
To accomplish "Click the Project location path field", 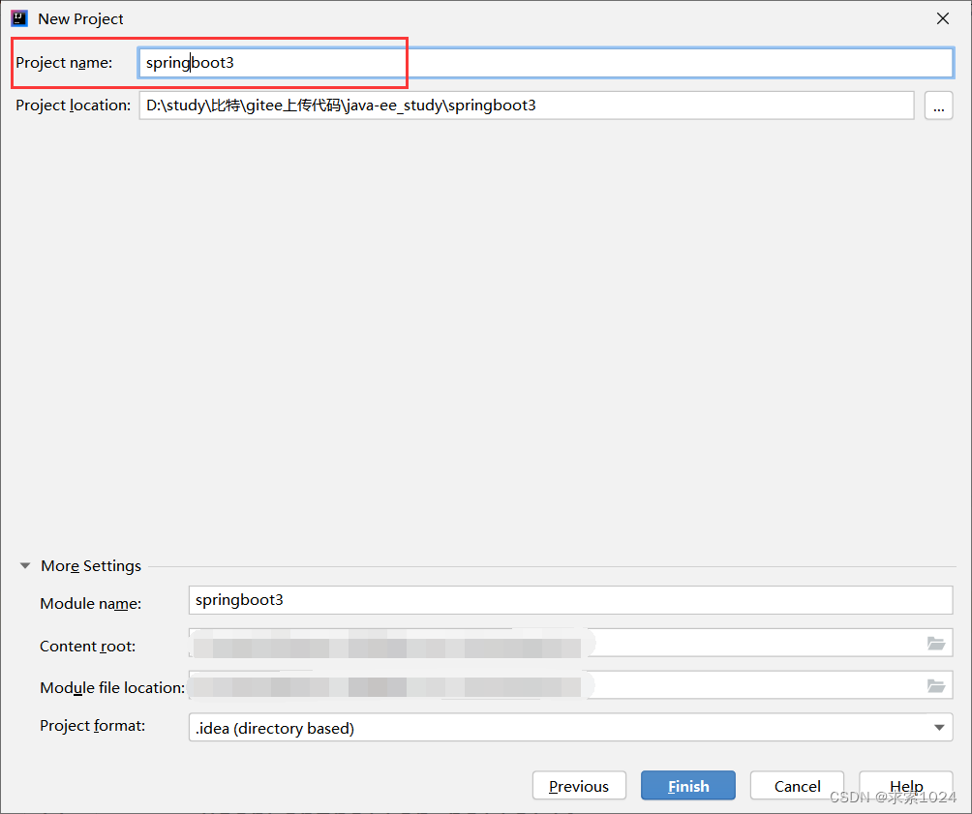I will click(x=527, y=106).
